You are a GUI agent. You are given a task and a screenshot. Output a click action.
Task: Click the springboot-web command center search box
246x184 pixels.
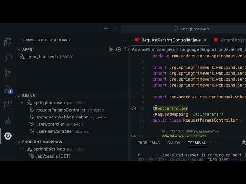pos(184,29)
